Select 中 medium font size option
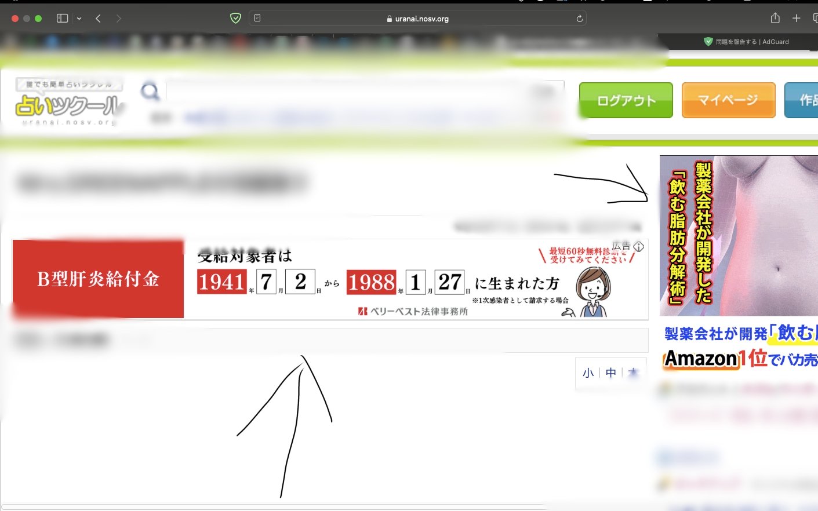Viewport: 818px width, 511px height. [x=610, y=373]
